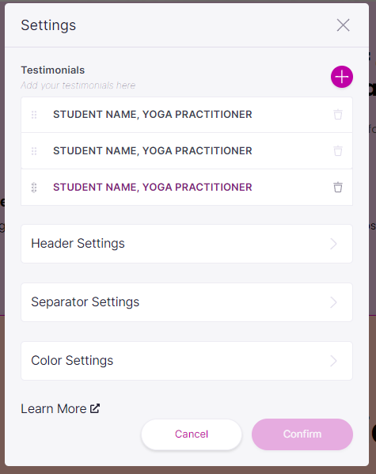This screenshot has width=376, height=474.
Task: Cancel the settings changes
Action: (192, 434)
